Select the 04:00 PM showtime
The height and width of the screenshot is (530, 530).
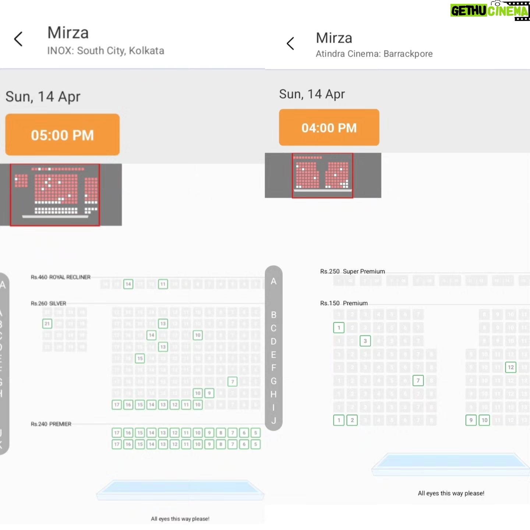(329, 127)
